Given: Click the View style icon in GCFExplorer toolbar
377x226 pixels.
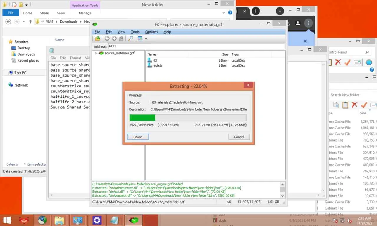Looking at the screenshot, I should tap(140, 39).
